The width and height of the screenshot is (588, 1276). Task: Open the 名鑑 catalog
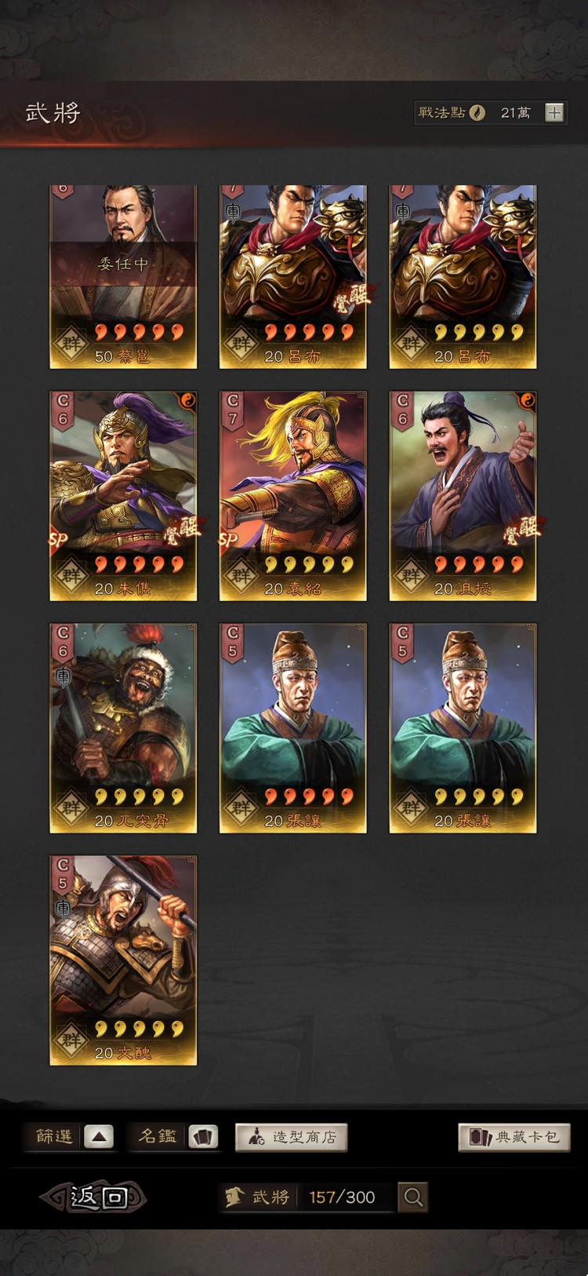click(x=158, y=1136)
